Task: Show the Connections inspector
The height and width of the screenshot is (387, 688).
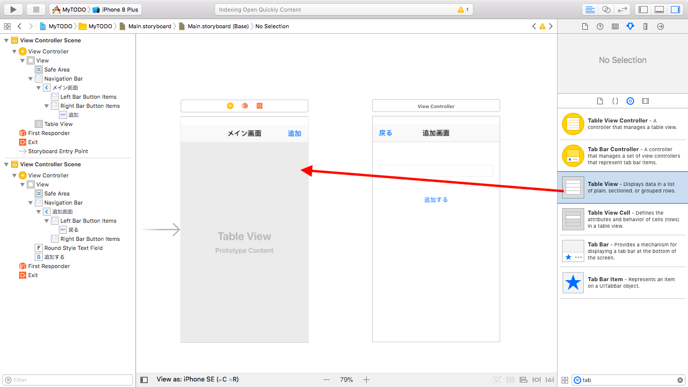Action: (x=660, y=26)
